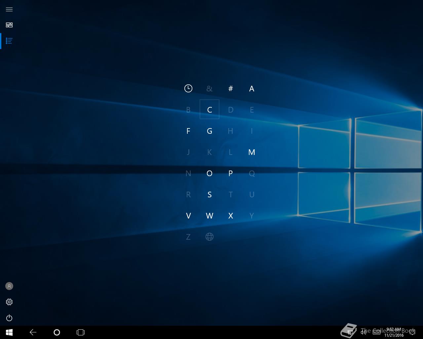This screenshot has height=339, width=423.
Task: Click the Power button icon
Action: tap(9, 318)
